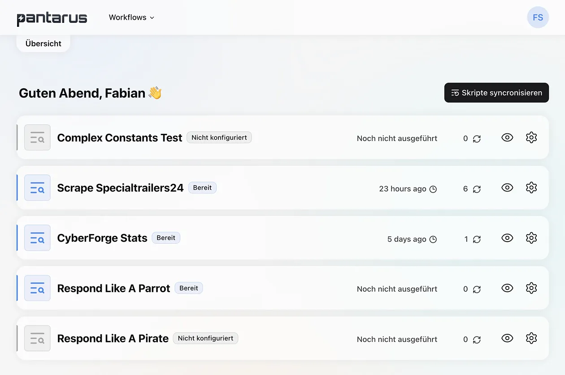
Task: Click the grey workflow icon of Complex Constants Test
Action: coord(37,138)
